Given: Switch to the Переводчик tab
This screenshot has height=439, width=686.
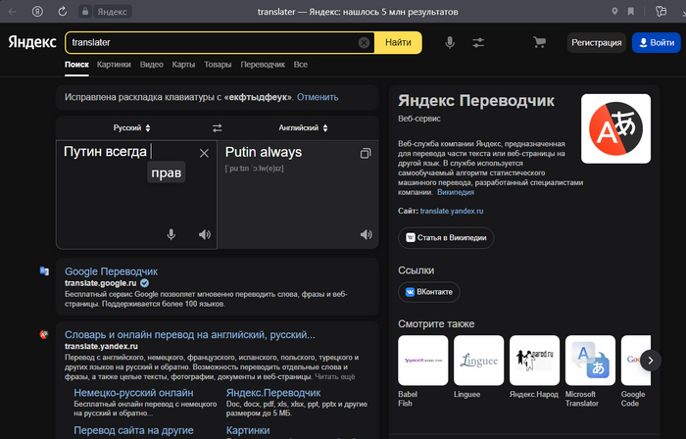Looking at the screenshot, I should click(x=263, y=65).
